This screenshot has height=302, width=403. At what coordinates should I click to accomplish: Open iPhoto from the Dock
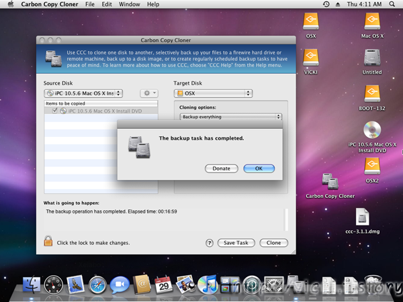[x=185, y=285]
